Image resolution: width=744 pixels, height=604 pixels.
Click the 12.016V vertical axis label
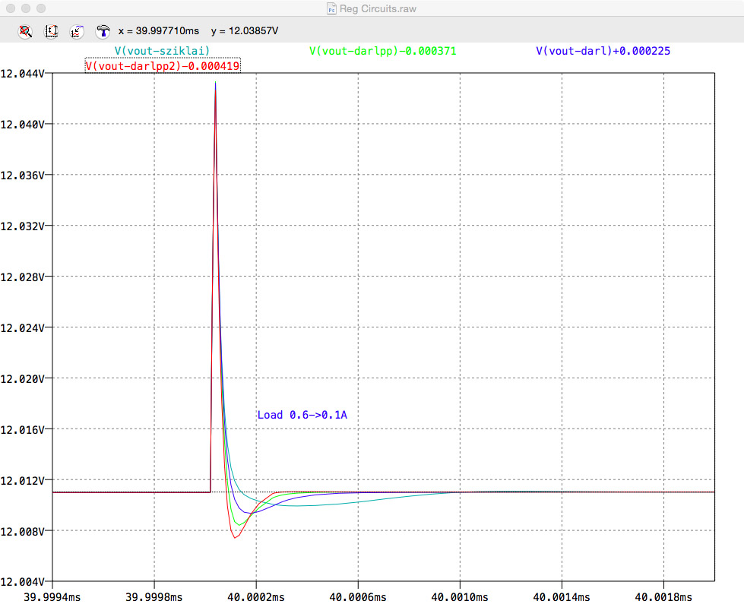tap(22, 429)
